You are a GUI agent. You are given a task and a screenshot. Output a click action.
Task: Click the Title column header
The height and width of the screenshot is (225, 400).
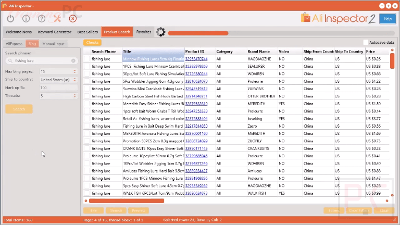(x=153, y=51)
